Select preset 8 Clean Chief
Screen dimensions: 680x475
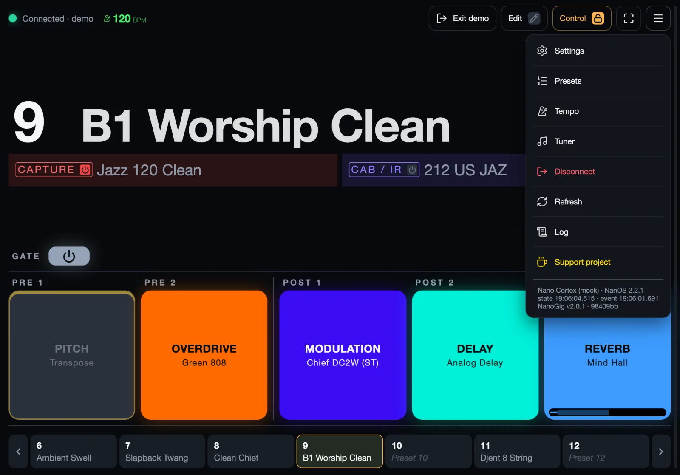pyautogui.click(x=251, y=451)
